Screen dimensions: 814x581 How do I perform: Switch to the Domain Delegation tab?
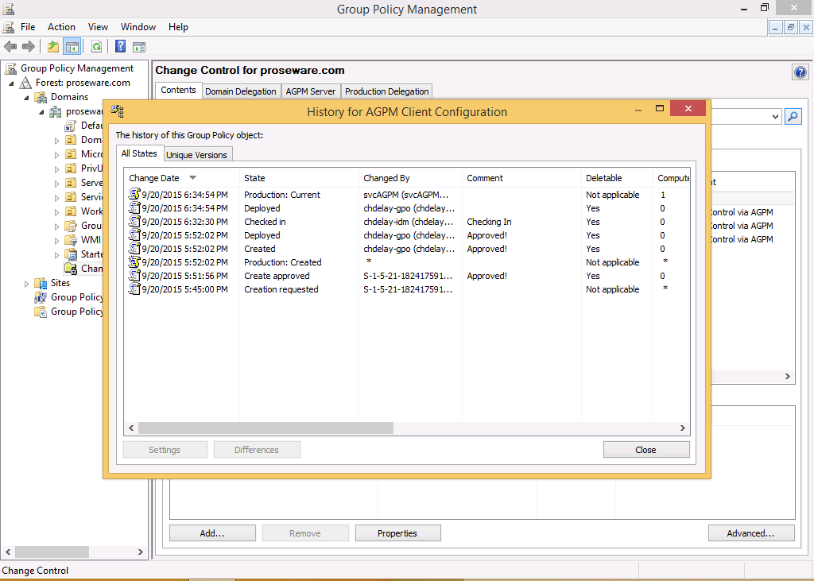click(240, 91)
